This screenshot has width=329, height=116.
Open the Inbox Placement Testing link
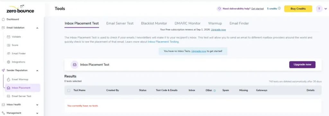tap(163, 42)
